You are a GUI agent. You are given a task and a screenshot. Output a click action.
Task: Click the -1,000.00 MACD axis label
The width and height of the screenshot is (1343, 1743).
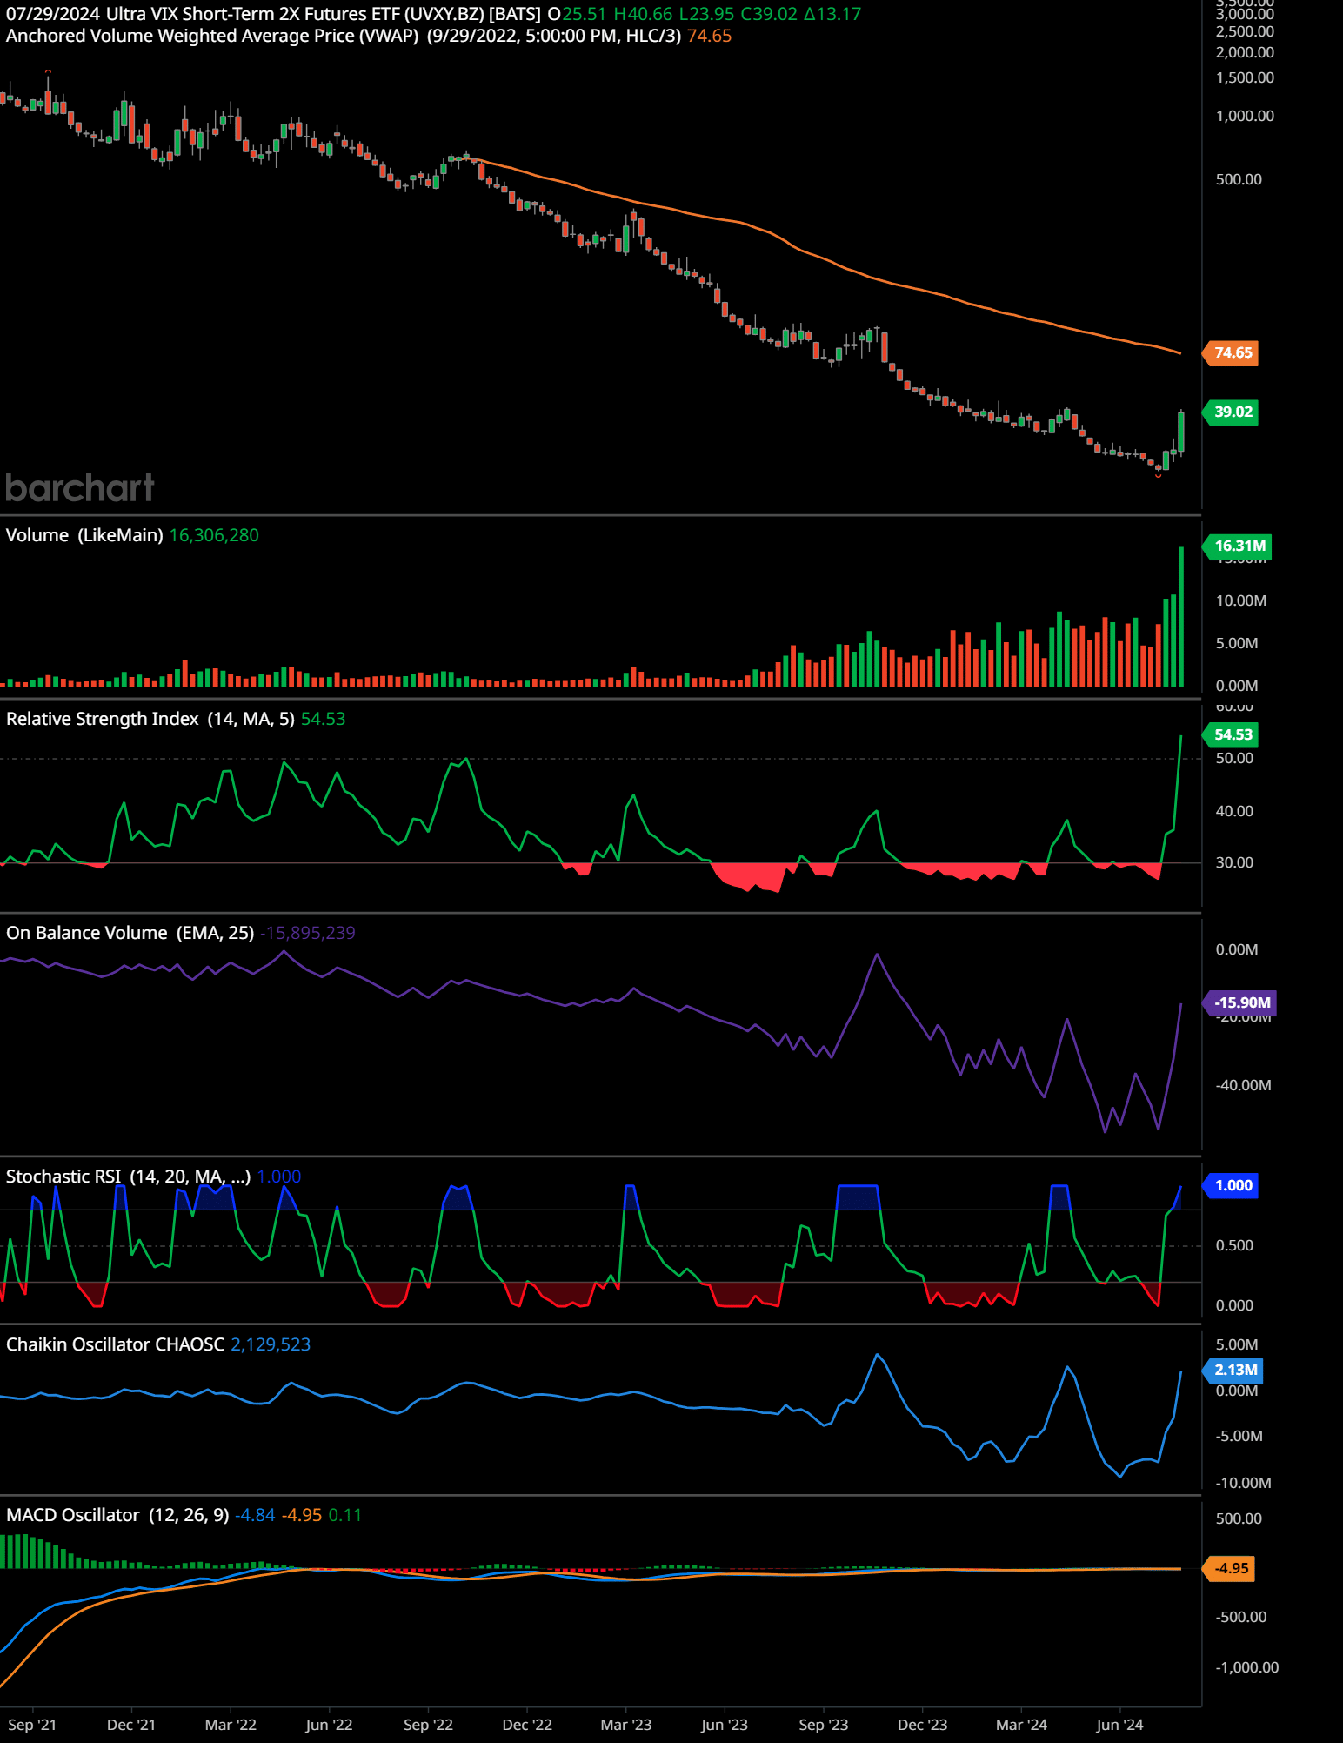(x=1246, y=1668)
